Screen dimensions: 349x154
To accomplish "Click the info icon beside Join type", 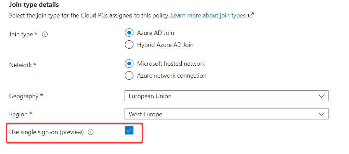I will pos(44,34).
